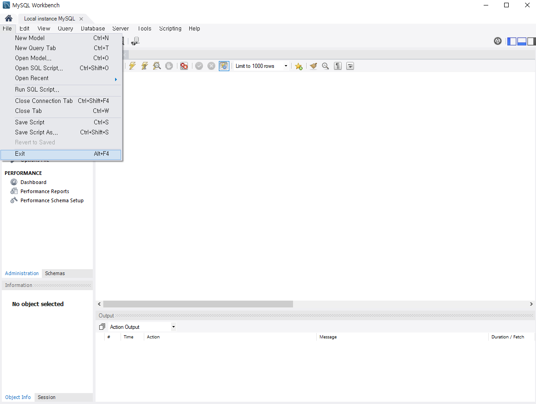Screen dimensions: 536x404
Task: Choose New Model from File menu
Action: pyautogui.click(x=61, y=38)
